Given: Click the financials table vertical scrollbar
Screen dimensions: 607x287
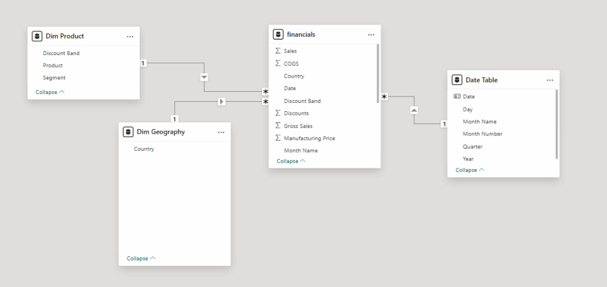Looking at the screenshot, I should pos(378,74).
